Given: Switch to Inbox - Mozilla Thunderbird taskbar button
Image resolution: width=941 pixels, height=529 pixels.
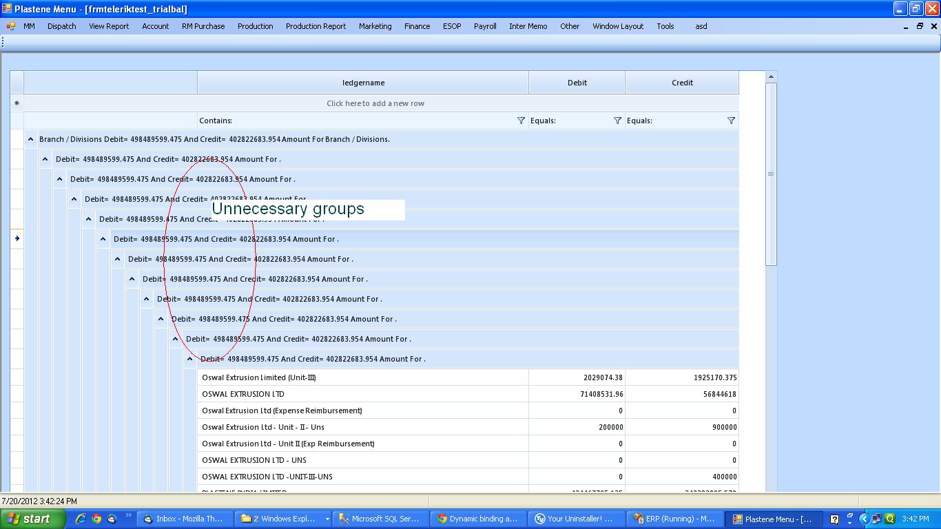Looking at the screenshot, I should coord(185,519).
